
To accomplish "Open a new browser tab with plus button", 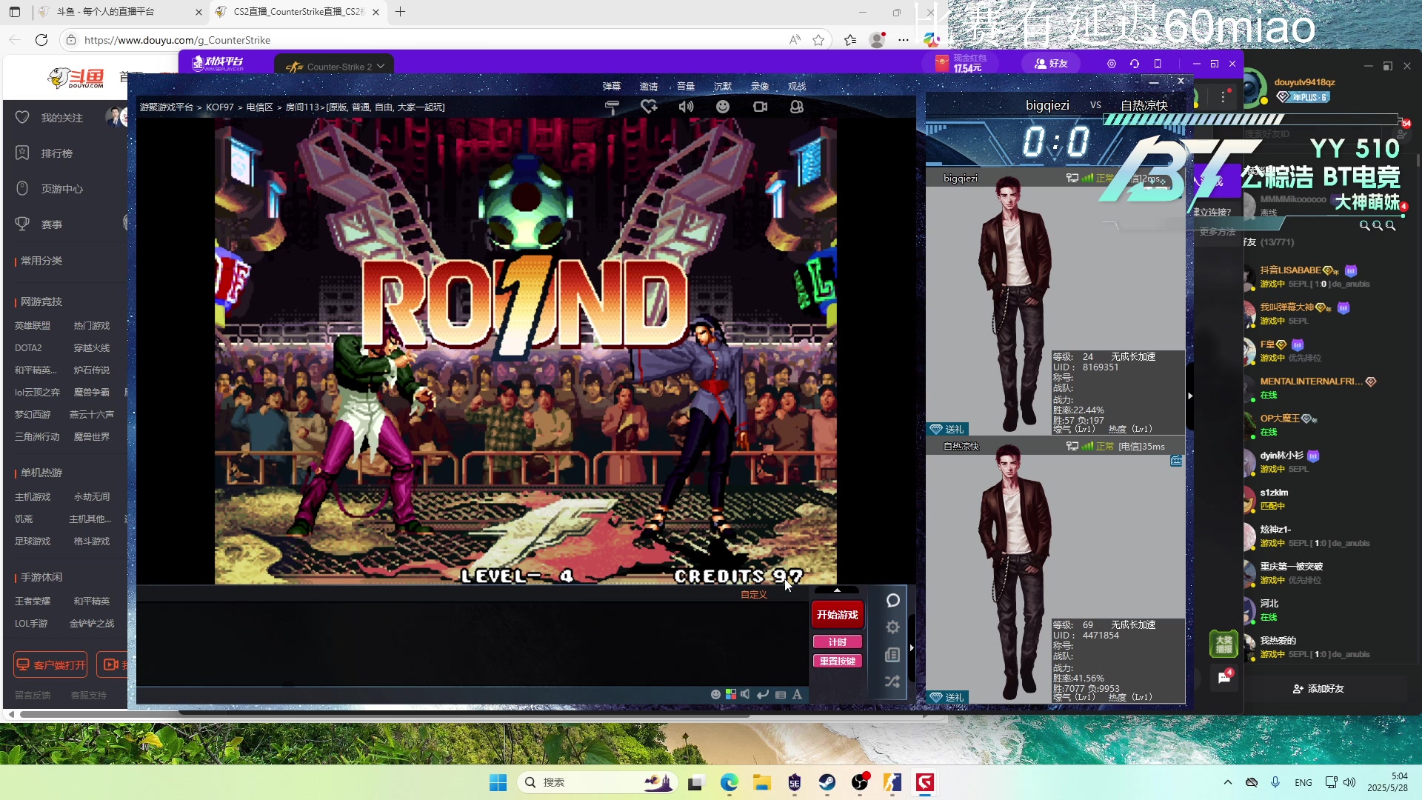I will point(401,12).
